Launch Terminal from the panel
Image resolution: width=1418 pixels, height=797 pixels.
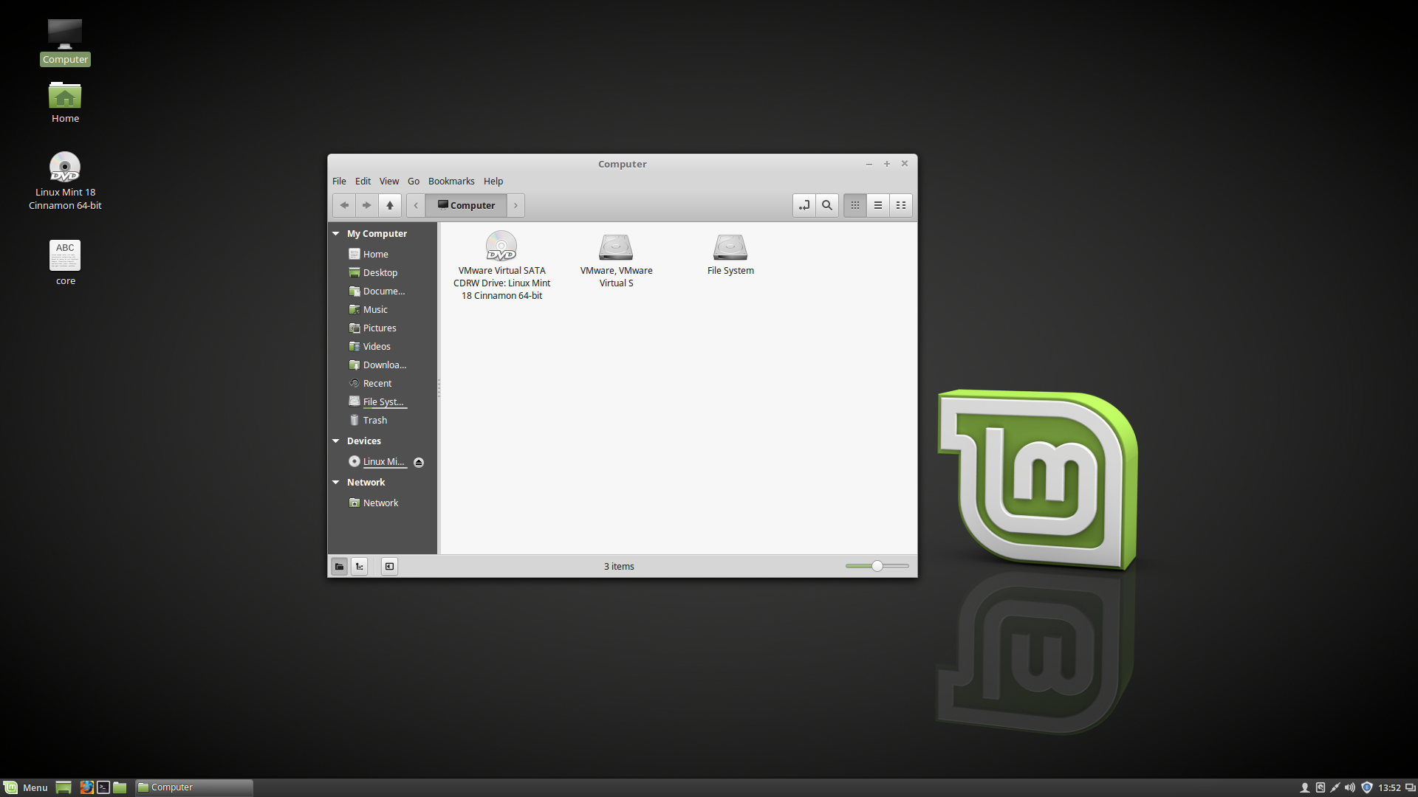[x=103, y=787]
